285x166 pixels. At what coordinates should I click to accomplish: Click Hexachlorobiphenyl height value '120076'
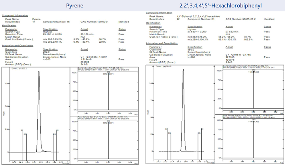(x=230, y=59)
